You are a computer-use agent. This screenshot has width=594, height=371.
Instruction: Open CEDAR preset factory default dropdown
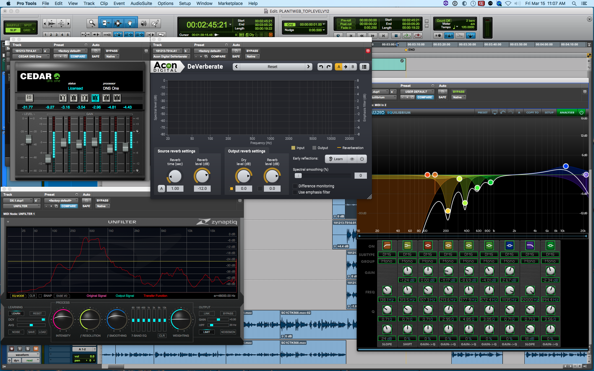(70, 51)
